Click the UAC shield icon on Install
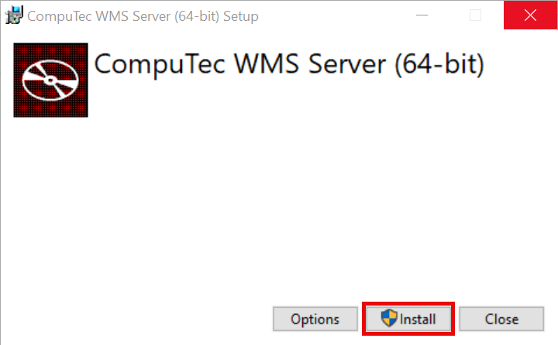 coord(388,319)
